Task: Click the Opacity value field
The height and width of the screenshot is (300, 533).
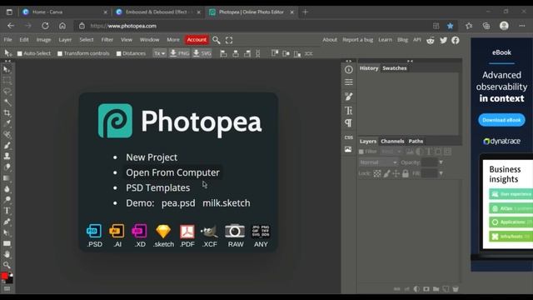Action: tap(430, 162)
